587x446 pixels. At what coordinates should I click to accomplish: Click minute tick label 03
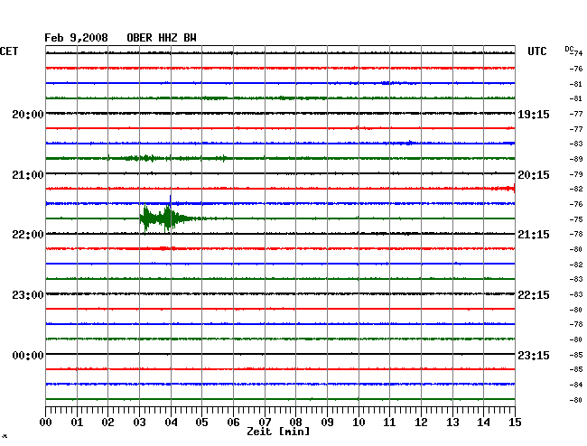click(139, 422)
